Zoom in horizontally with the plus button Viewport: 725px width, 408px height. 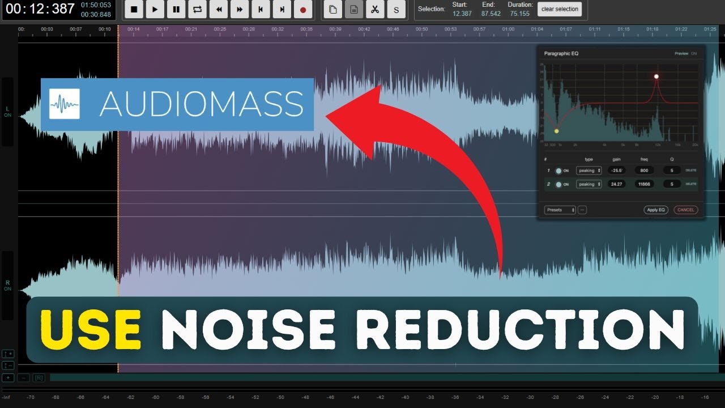[8, 377]
